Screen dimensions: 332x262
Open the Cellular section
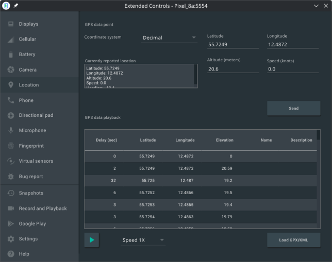[x=40, y=39]
